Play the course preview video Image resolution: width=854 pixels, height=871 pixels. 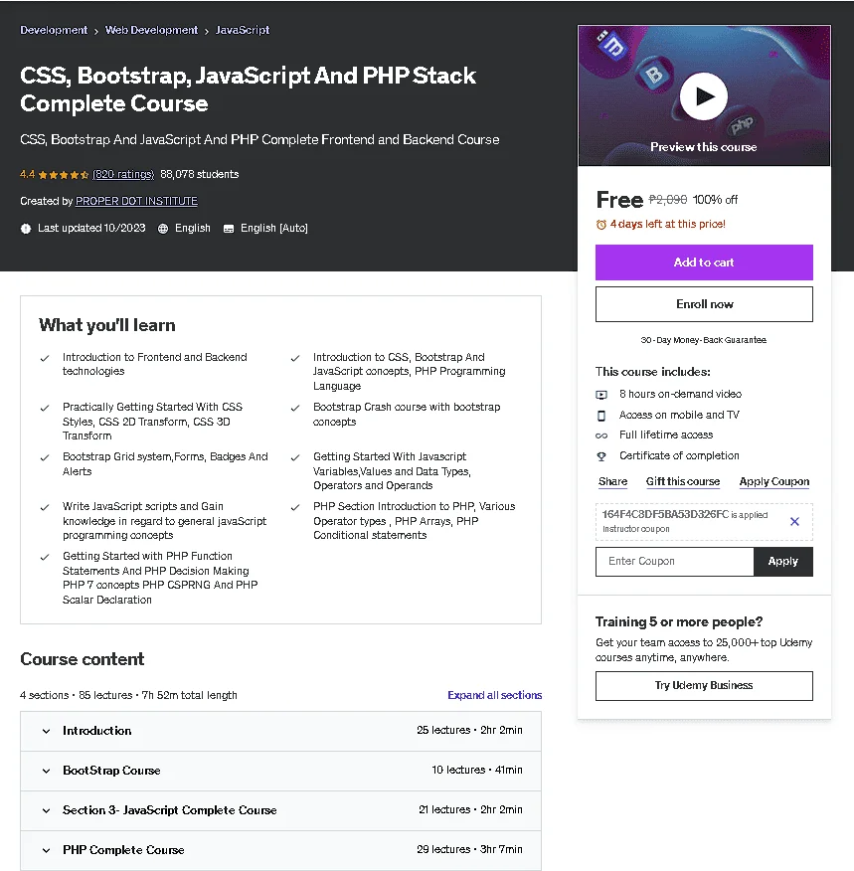704,96
